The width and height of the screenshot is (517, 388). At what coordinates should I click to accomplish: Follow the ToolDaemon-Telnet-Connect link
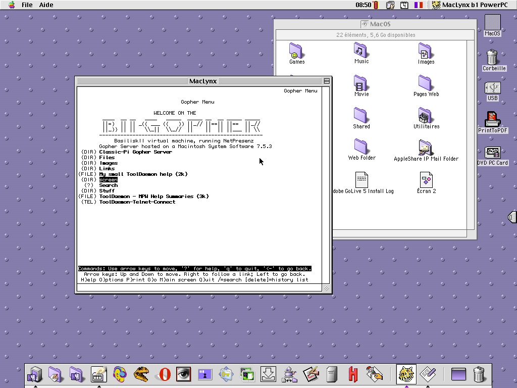(137, 202)
